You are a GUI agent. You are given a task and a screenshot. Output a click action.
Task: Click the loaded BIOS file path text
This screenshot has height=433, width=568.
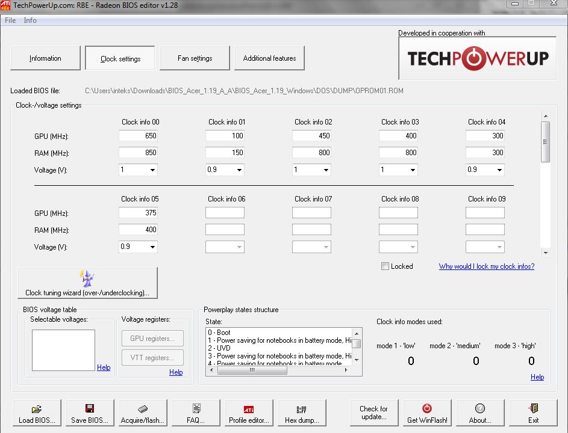(x=244, y=91)
